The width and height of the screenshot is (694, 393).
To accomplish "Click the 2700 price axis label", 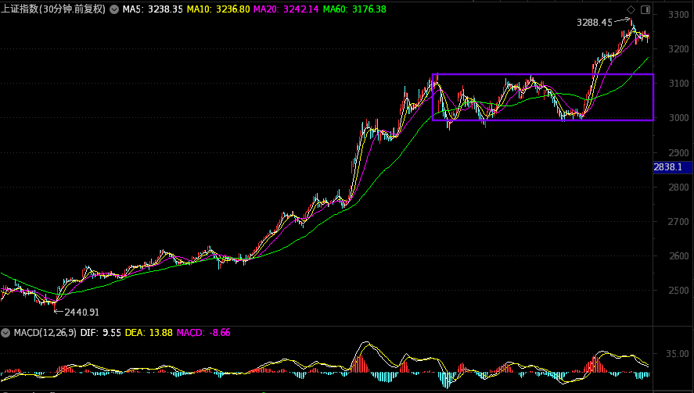I will [x=678, y=221].
